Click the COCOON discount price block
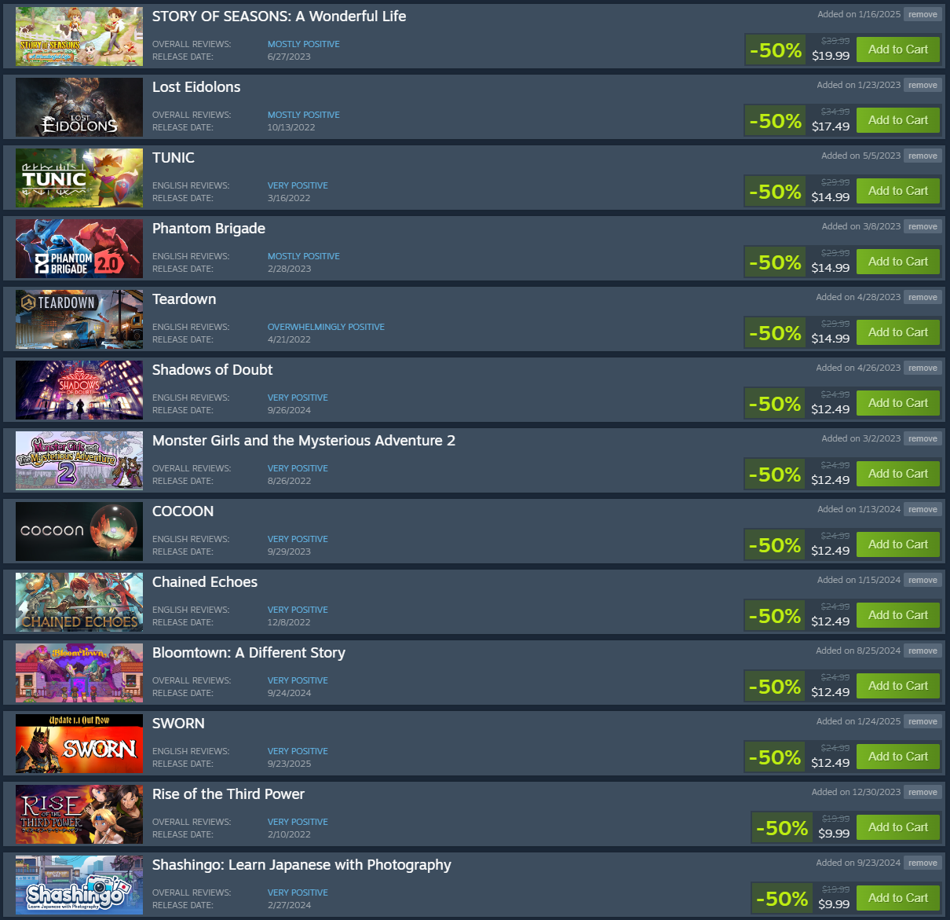Image resolution: width=950 pixels, height=920 pixels. pyautogui.click(x=798, y=544)
